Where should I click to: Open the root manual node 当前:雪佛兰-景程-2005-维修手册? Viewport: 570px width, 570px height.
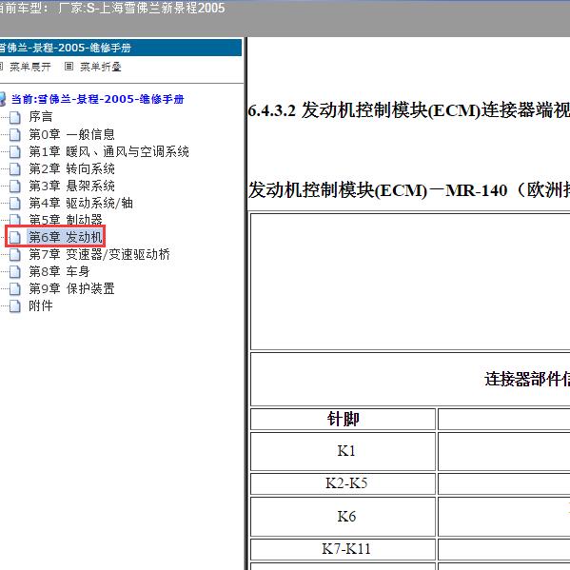tap(97, 99)
